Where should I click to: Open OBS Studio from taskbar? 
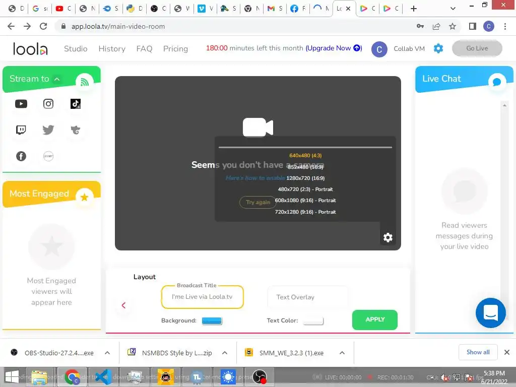tap(260, 377)
